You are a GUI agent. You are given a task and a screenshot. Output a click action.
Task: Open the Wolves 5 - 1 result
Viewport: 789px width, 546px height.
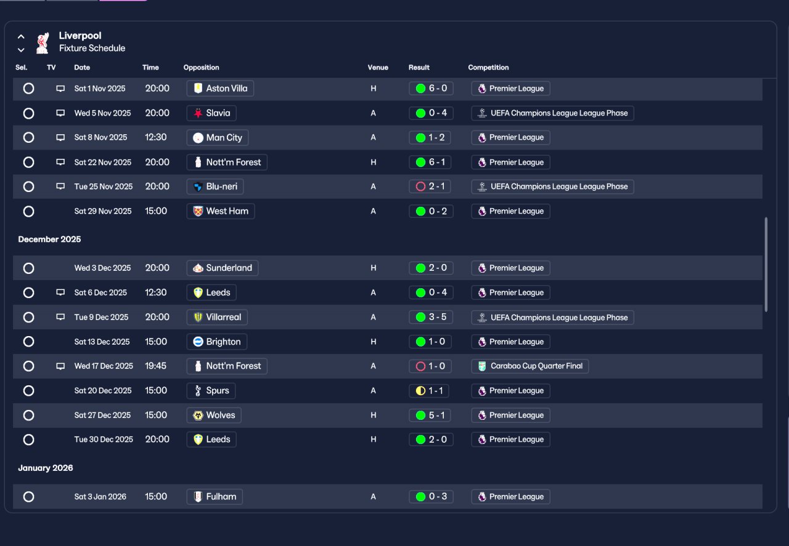(431, 416)
